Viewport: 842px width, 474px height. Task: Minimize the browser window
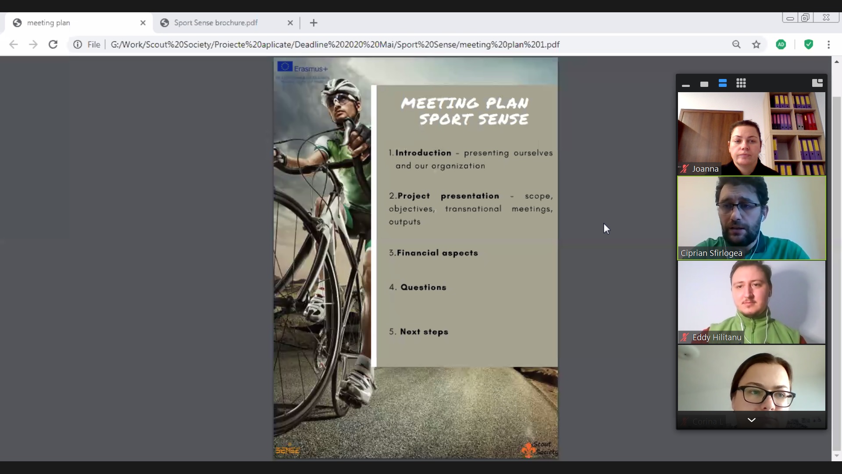790,18
